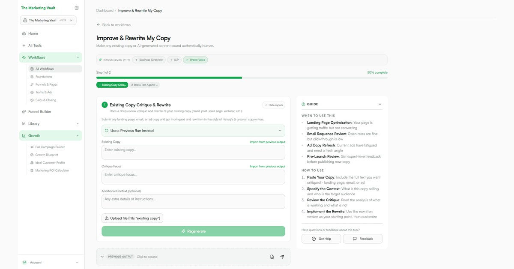
Task: Click the Get Help button
Action: (x=321, y=239)
